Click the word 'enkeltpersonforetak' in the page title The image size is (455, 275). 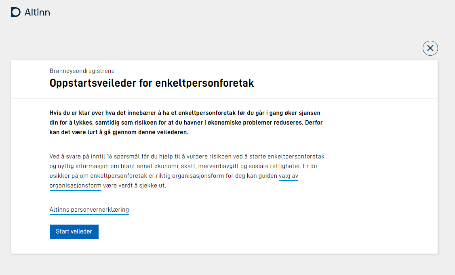pyautogui.click(x=204, y=83)
